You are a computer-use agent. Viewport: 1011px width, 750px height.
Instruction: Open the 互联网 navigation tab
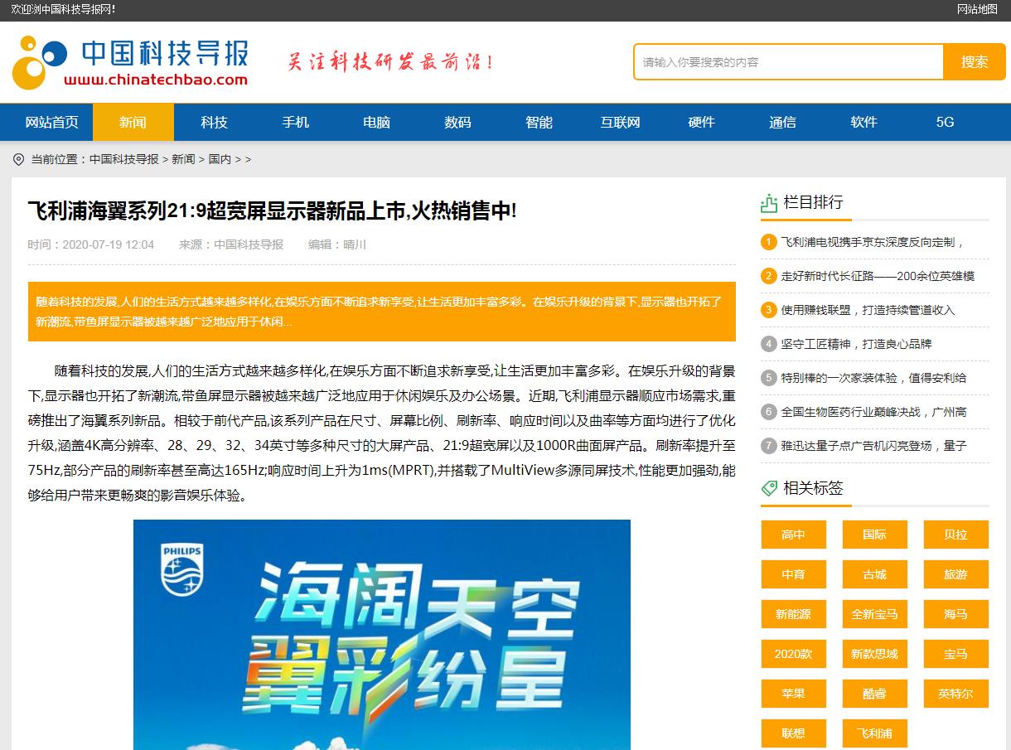[x=621, y=123]
